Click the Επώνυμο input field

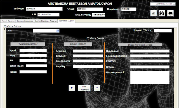click(44, 9)
